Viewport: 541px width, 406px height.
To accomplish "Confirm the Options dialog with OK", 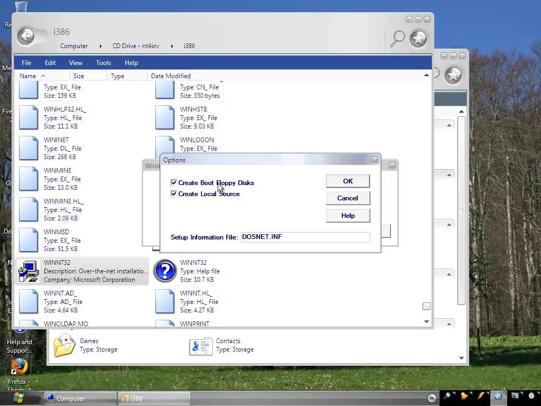I will [x=348, y=181].
